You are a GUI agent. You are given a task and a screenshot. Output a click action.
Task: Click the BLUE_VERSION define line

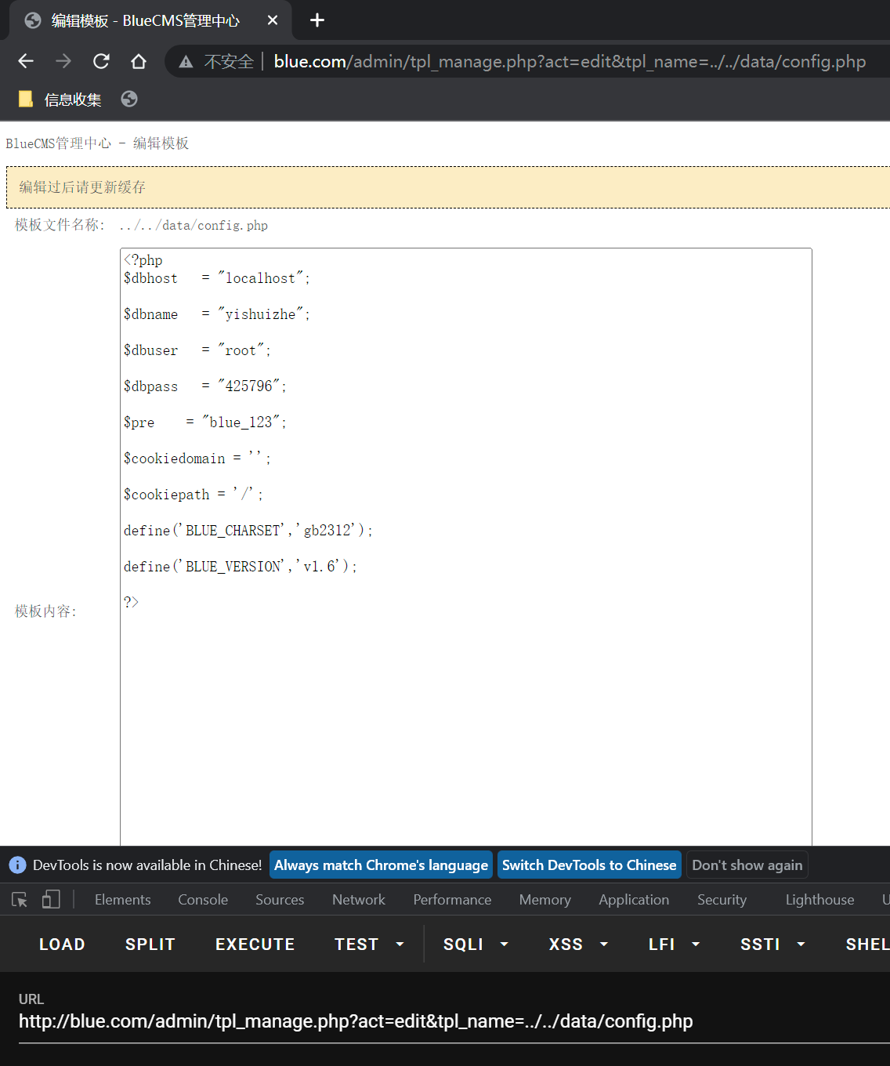241,567
